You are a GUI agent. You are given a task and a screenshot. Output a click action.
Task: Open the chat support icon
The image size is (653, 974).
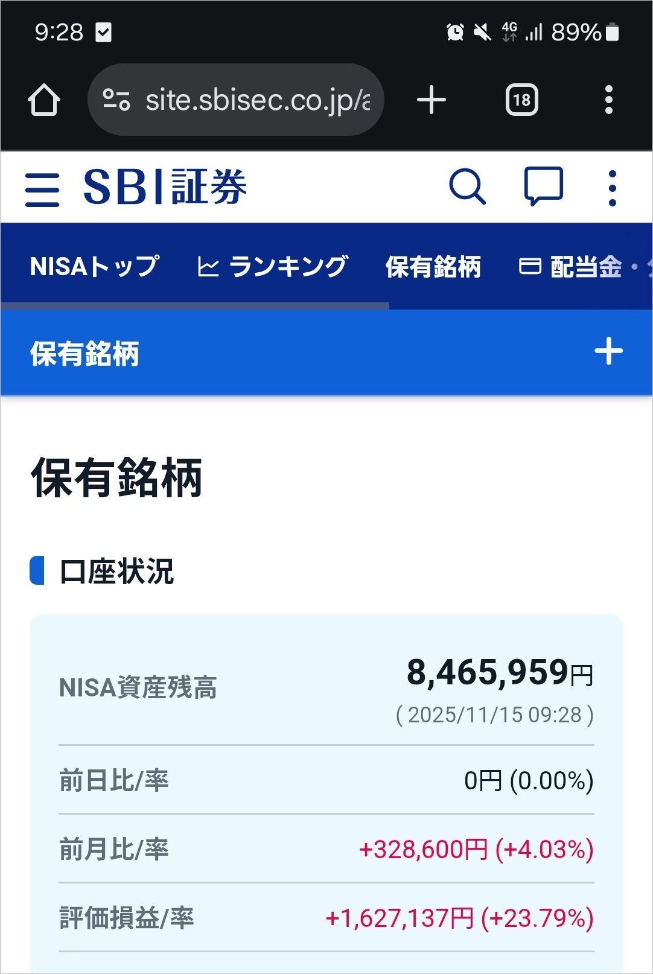point(543,186)
